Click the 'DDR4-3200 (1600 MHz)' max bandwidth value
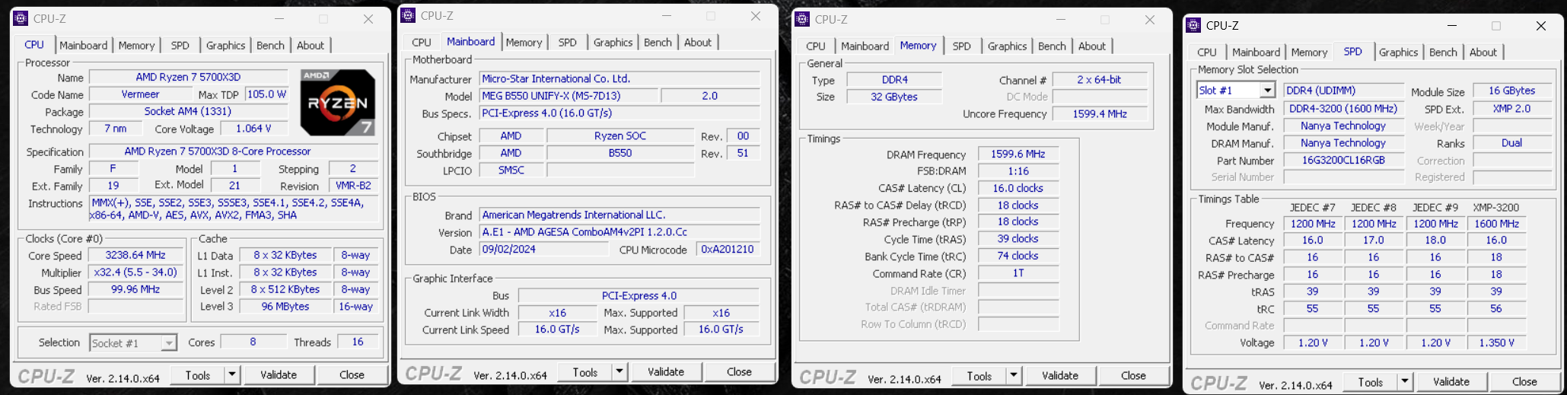The height and width of the screenshot is (395, 1567). click(x=1343, y=108)
